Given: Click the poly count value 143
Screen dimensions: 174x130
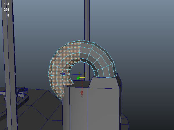Looking at the screenshot, I should pyautogui.click(x=6, y=4).
